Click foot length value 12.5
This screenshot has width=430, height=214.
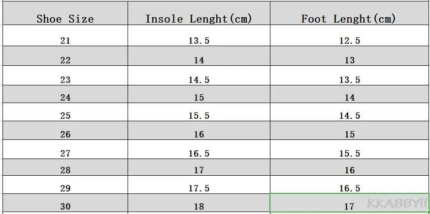pos(349,41)
